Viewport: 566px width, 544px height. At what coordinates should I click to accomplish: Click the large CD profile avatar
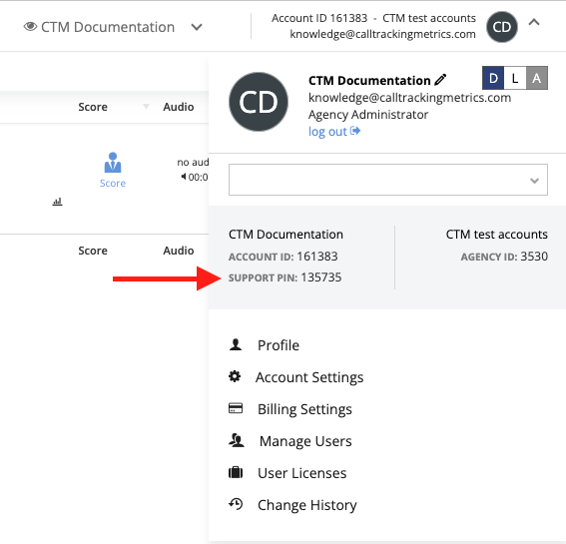259,102
